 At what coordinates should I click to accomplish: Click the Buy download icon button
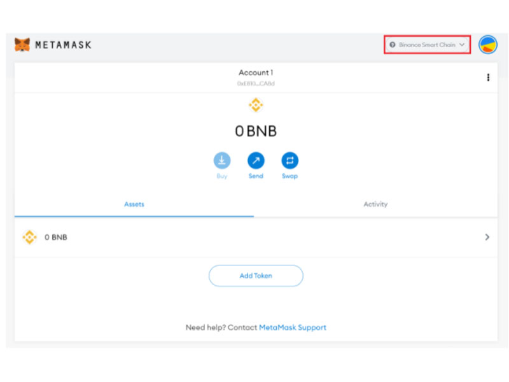222,160
